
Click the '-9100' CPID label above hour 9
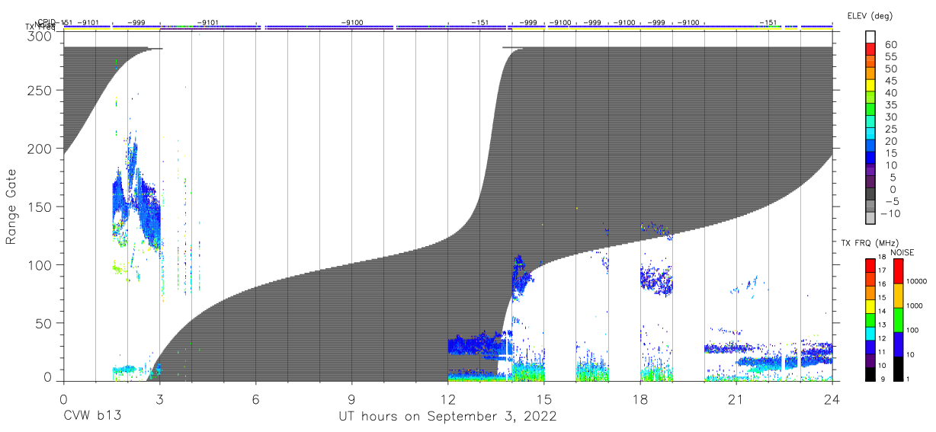(x=352, y=23)
